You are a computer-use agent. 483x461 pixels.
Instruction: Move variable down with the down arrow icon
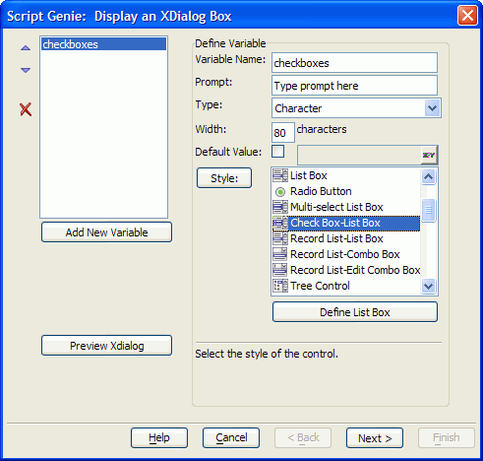coord(26,70)
